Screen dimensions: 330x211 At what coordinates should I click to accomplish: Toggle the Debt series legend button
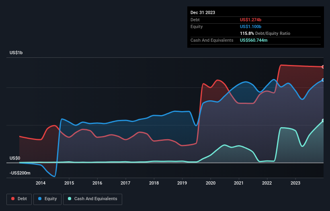19,199
